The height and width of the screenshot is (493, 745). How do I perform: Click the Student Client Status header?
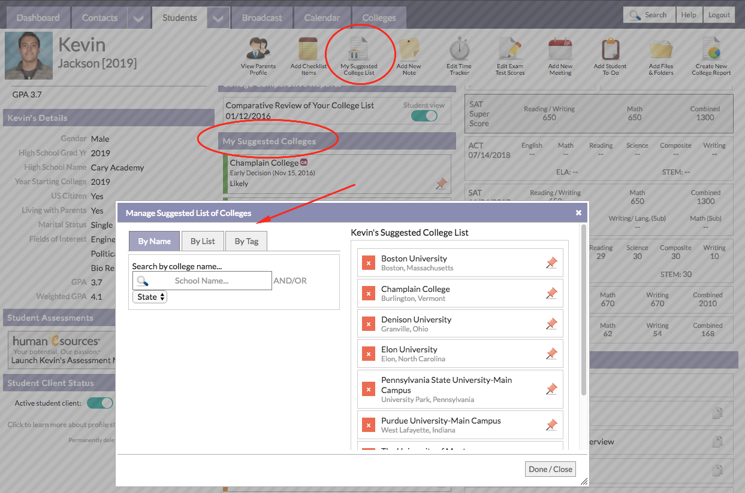click(59, 383)
